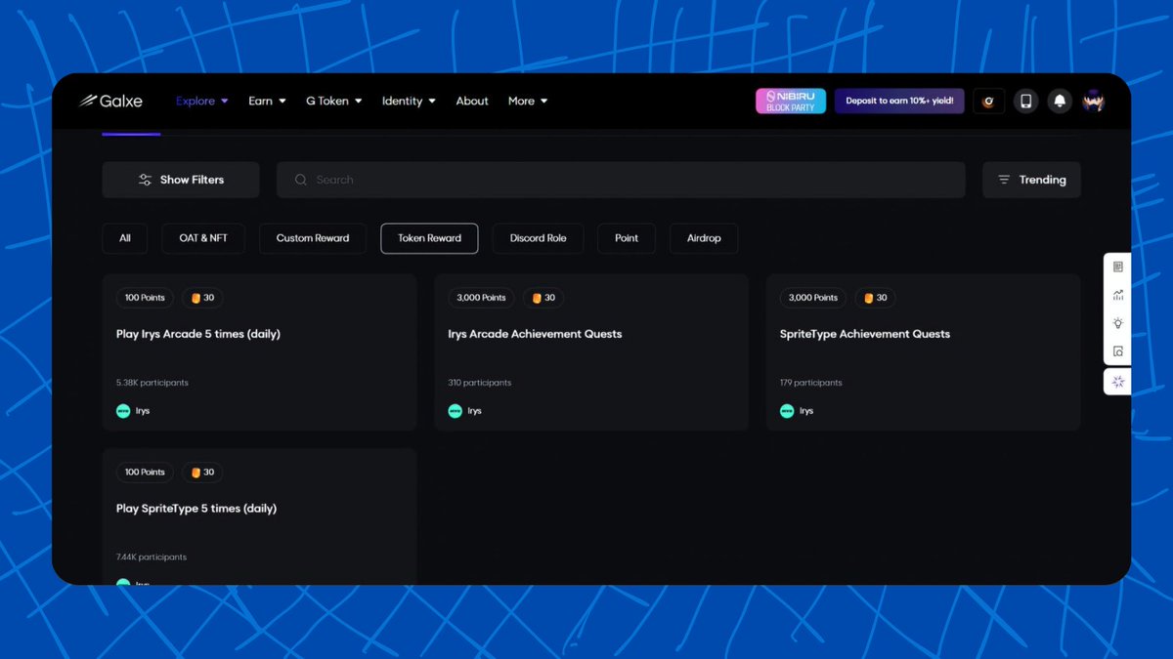Select the Token Reward tab
1173x659 pixels.
429,238
